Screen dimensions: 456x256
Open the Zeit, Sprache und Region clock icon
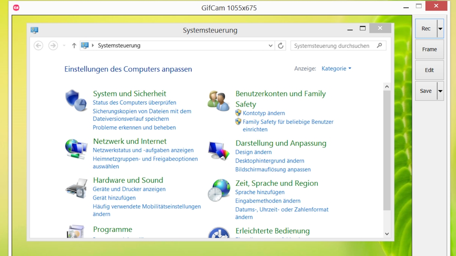(x=219, y=190)
